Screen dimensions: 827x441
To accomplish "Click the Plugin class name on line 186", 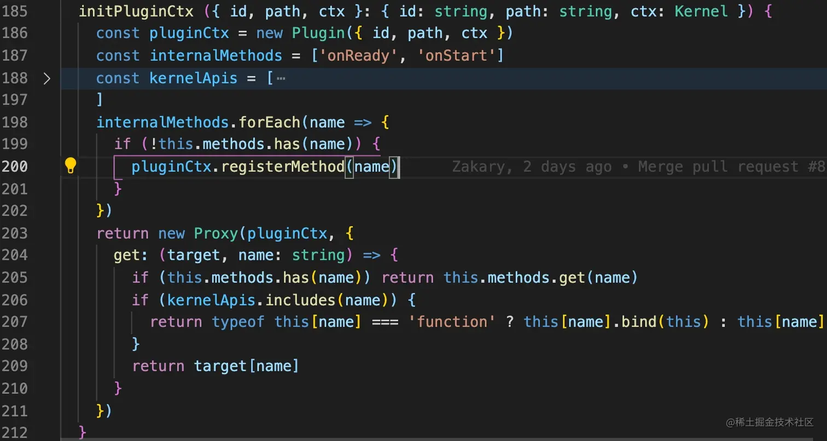I will click(x=319, y=33).
